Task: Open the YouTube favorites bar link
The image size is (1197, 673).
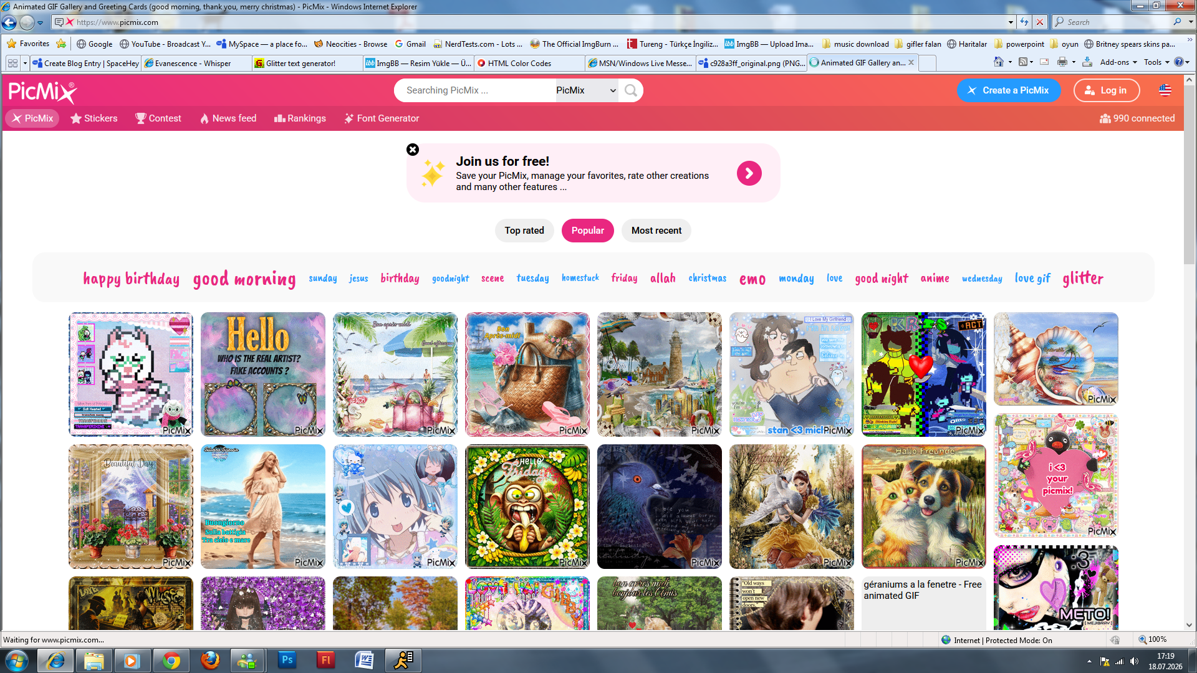Action: (x=165, y=44)
